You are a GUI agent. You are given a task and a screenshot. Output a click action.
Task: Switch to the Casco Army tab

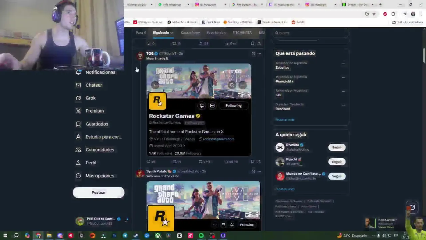(x=190, y=33)
